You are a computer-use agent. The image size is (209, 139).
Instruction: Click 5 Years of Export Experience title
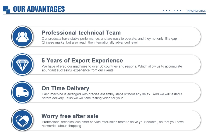pyautogui.click(x=82, y=61)
